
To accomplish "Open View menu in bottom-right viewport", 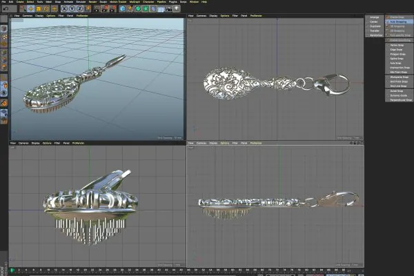I will point(190,143).
